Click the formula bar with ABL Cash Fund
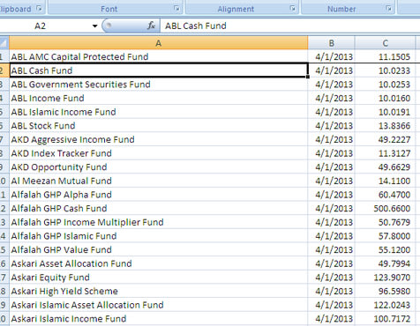The image size is (420, 326). [290, 26]
